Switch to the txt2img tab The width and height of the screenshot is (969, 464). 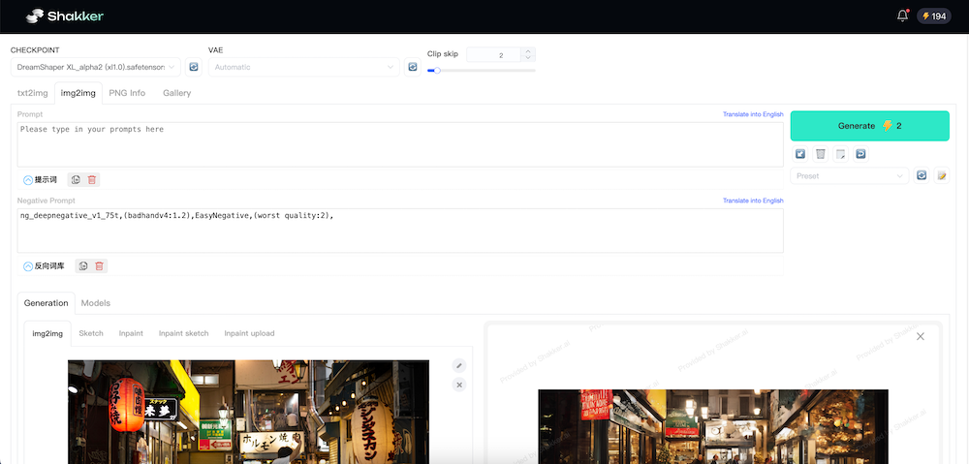click(33, 93)
